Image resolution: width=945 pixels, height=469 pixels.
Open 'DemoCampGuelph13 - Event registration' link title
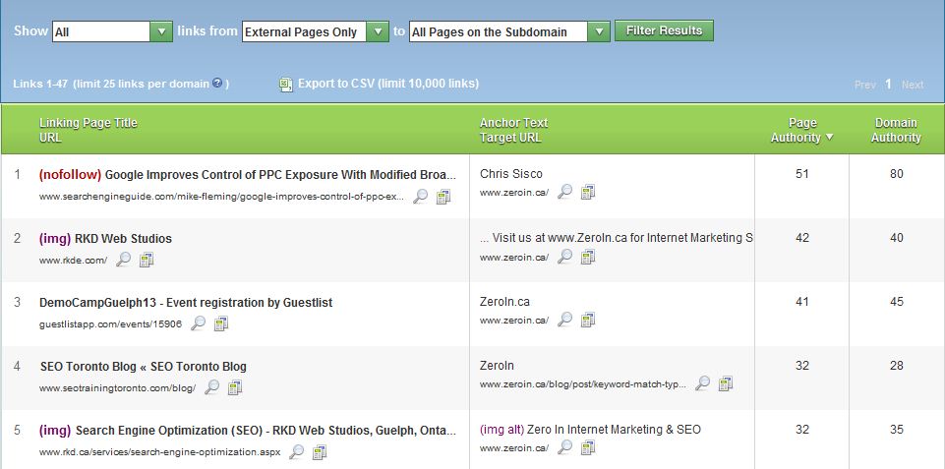186,303
